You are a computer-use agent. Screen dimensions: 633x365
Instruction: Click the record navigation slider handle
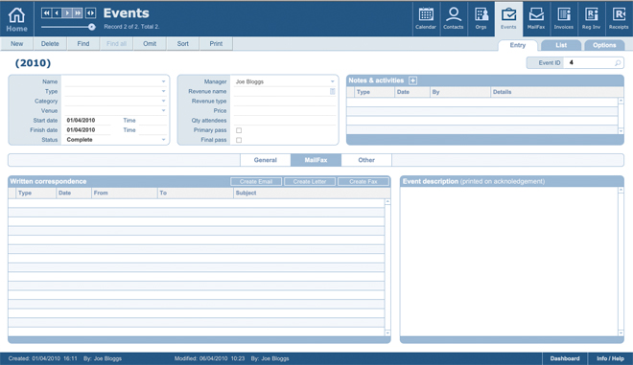click(92, 27)
